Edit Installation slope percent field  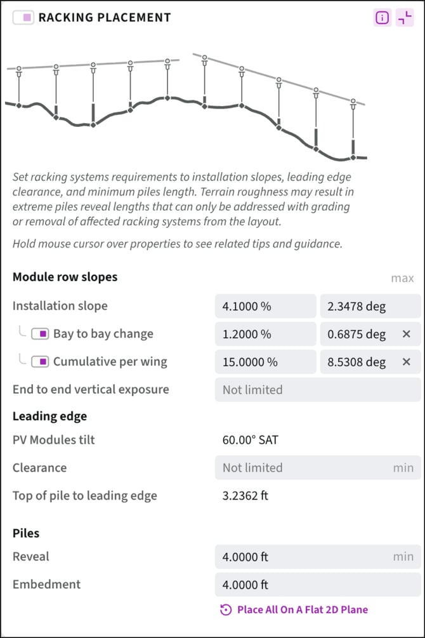click(x=265, y=306)
